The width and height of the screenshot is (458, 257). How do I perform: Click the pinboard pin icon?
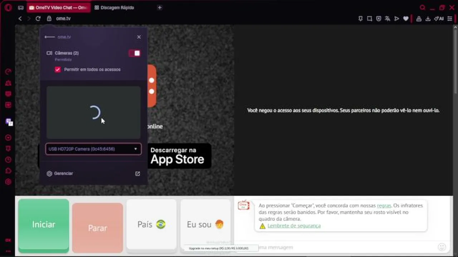click(x=360, y=19)
